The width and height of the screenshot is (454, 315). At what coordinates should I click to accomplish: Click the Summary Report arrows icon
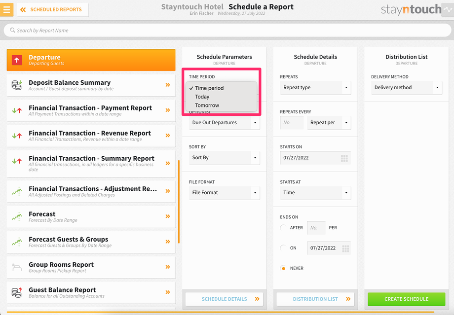click(x=17, y=161)
